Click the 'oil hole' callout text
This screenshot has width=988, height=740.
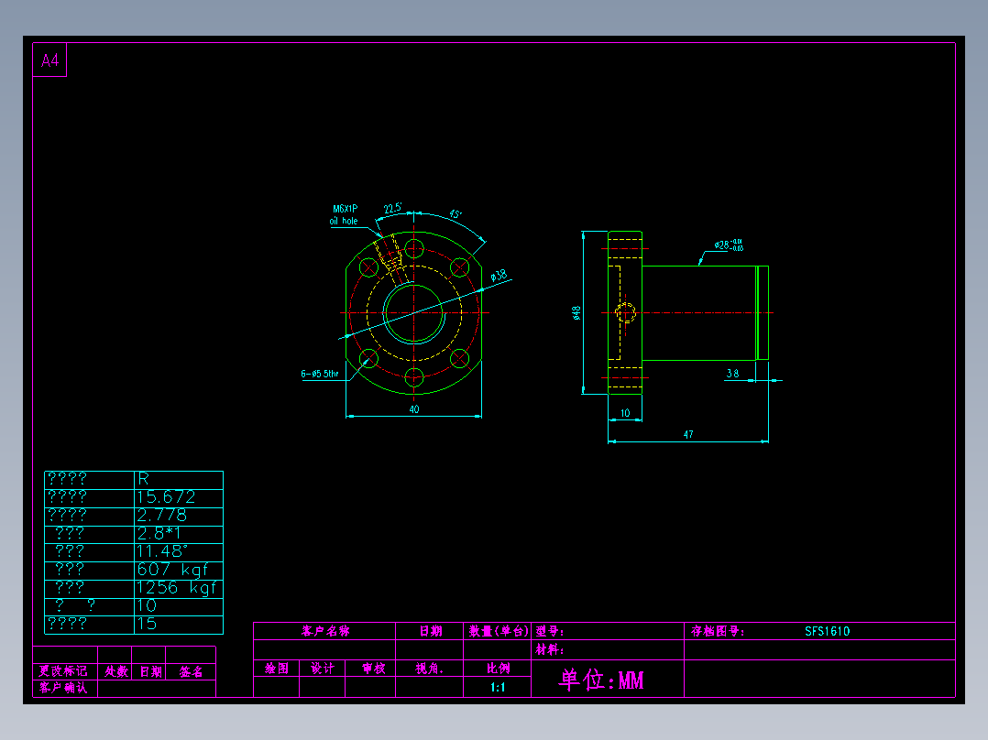(344, 221)
